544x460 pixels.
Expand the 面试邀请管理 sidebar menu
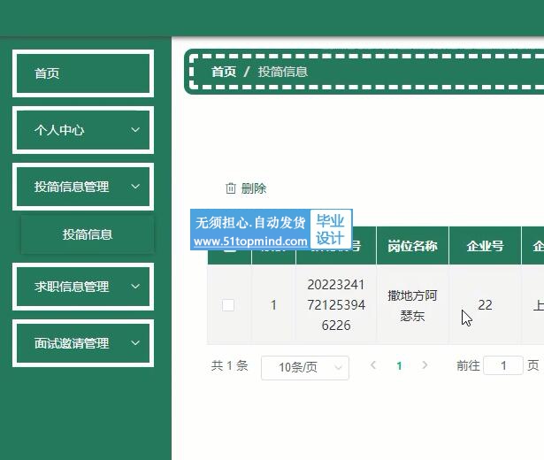(x=83, y=343)
